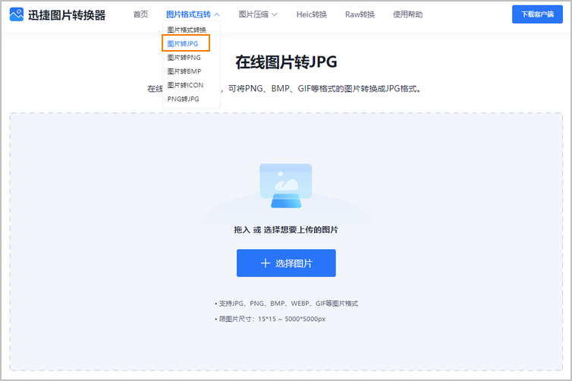
Task: Click the 迅捷图片转换器 logo icon
Action: click(17, 14)
